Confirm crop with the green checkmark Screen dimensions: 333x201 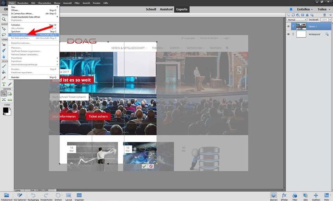(x=144, y=166)
